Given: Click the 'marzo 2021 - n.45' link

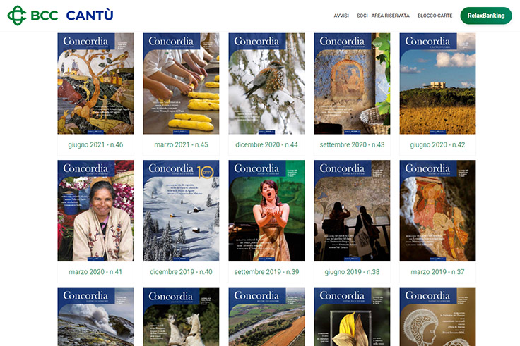Looking at the screenshot, I should (181, 144).
